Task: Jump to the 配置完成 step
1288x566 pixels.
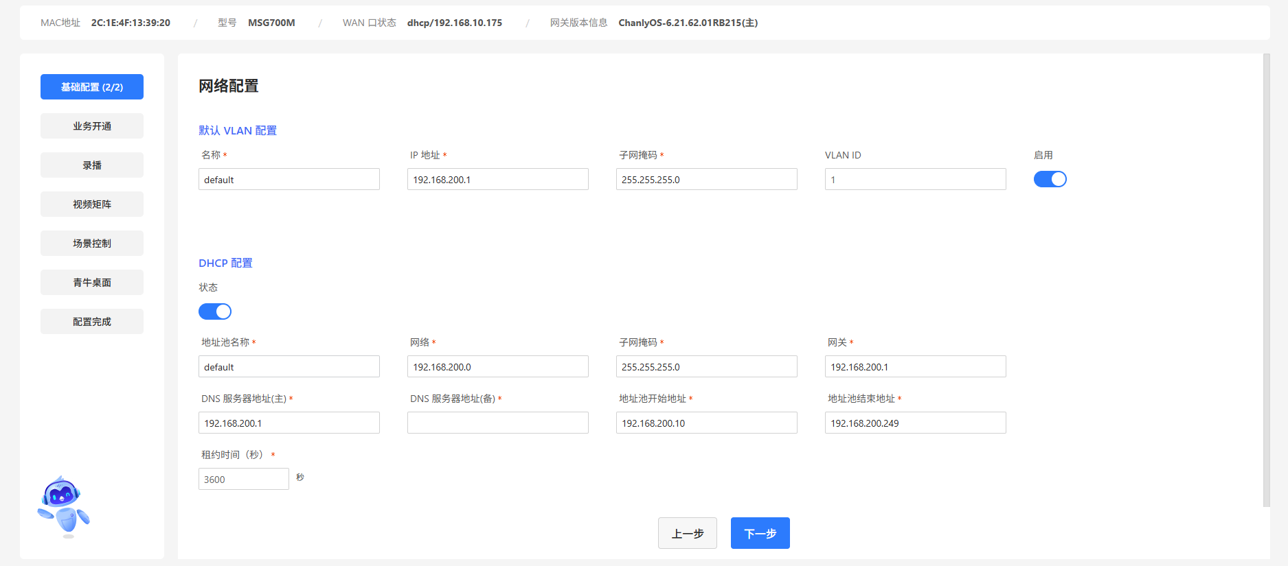Action: [x=92, y=322]
